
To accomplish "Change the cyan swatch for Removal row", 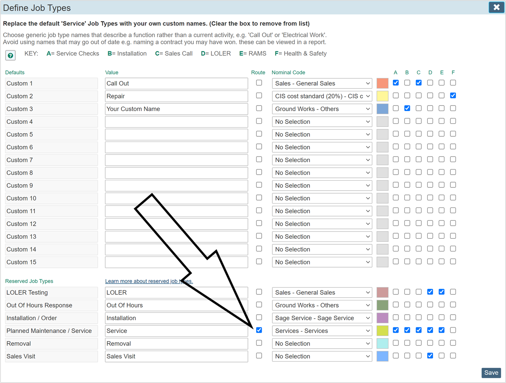I will [x=382, y=343].
